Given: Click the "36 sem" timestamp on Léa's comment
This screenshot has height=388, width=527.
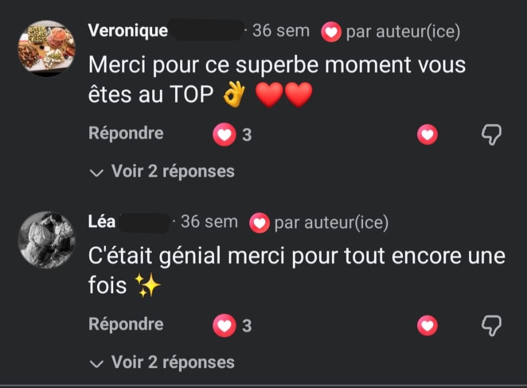Looking at the screenshot, I should pyautogui.click(x=209, y=222).
